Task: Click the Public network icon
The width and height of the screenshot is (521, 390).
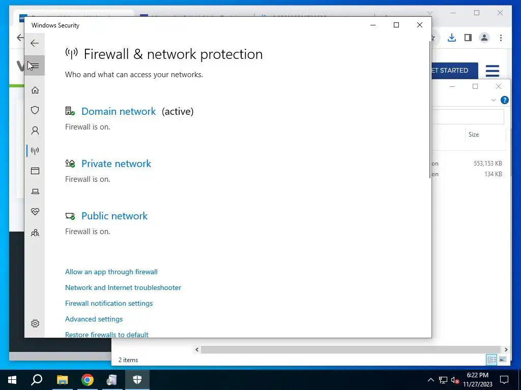Action: click(70, 216)
